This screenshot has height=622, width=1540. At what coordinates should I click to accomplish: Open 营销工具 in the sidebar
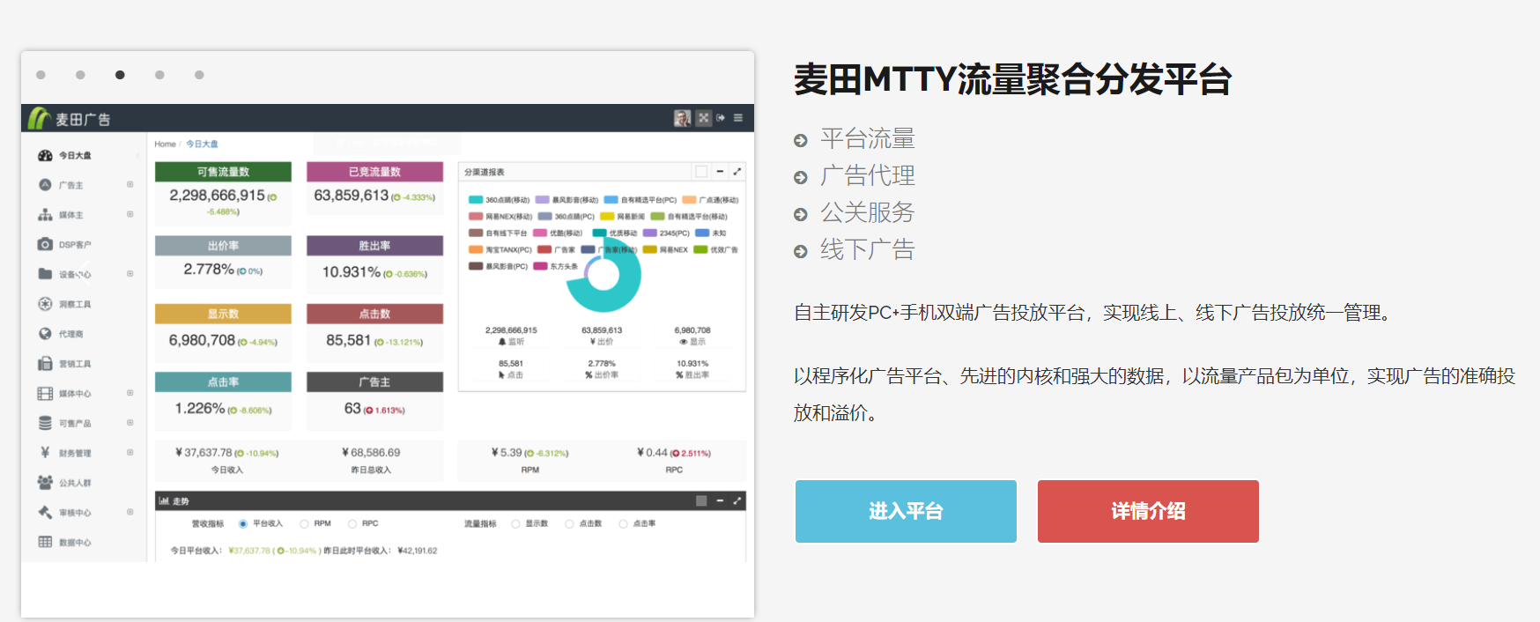[75, 364]
